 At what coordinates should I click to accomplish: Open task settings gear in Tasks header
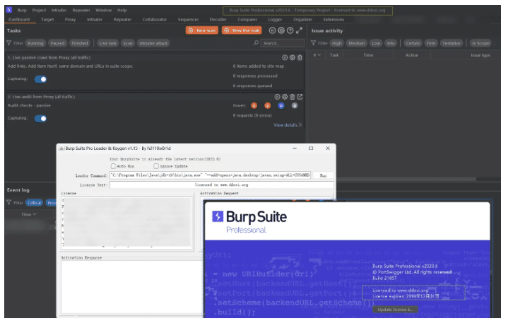(281, 30)
